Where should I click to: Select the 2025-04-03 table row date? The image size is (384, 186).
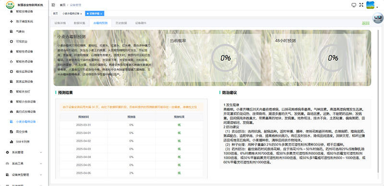click(x=83, y=149)
